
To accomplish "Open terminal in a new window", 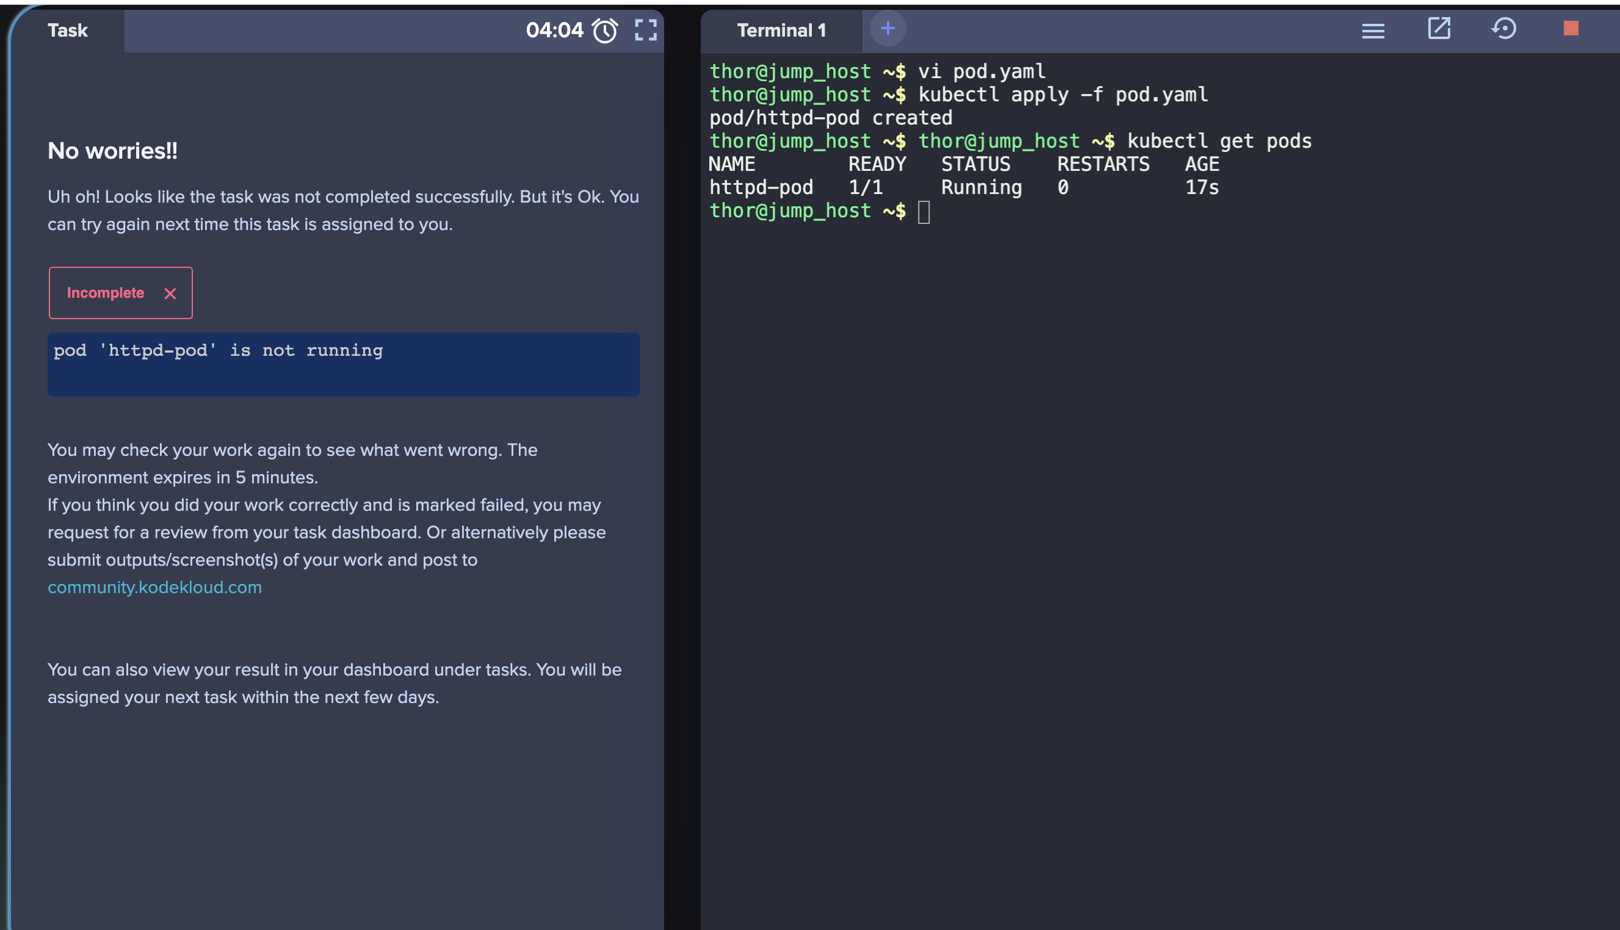I will 1439,29.
